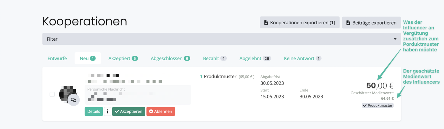
Task: Click the info "i" icon button
Action: pos(108,111)
